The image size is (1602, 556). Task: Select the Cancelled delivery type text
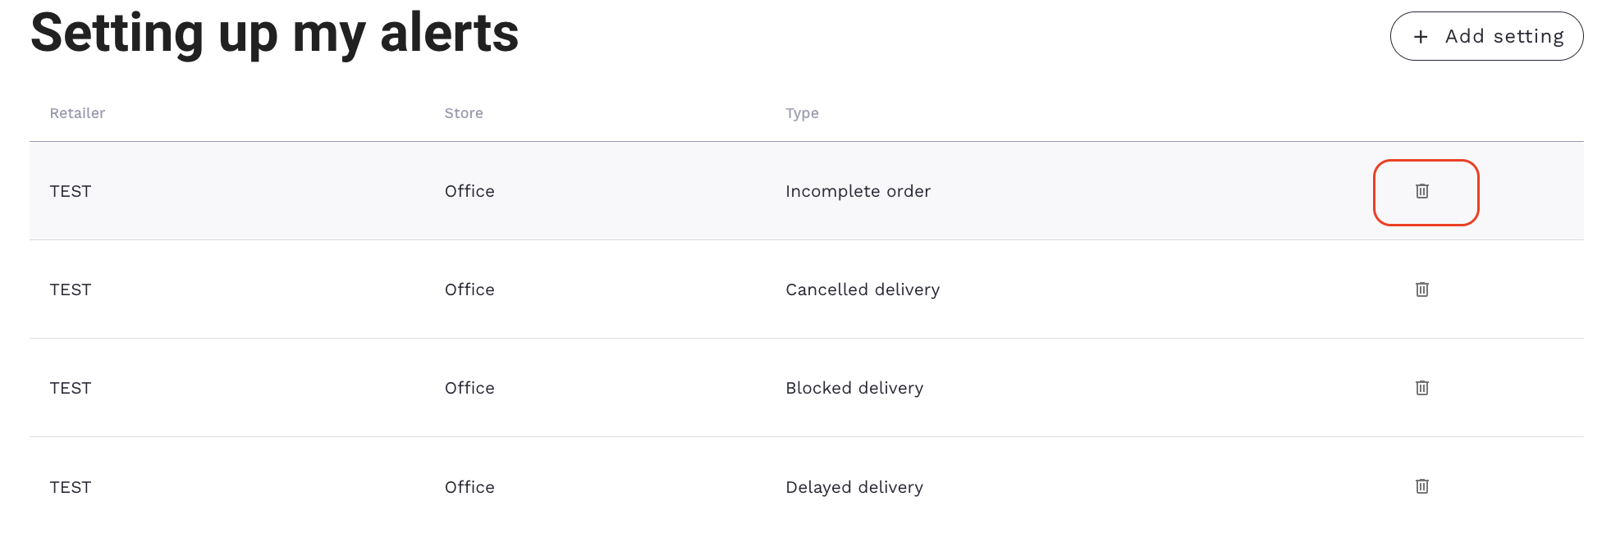[863, 289]
